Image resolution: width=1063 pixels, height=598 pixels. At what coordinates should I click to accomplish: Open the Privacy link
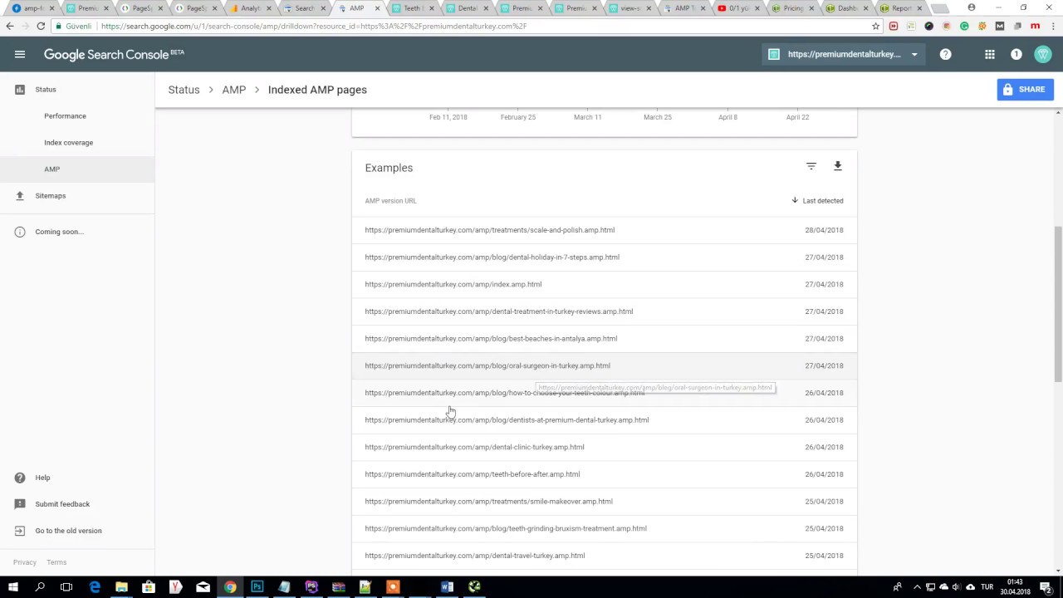[25, 562]
